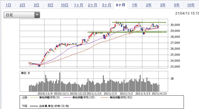199x109 pixels.
Task: Select the 2日 period tab
Action: (22, 5)
